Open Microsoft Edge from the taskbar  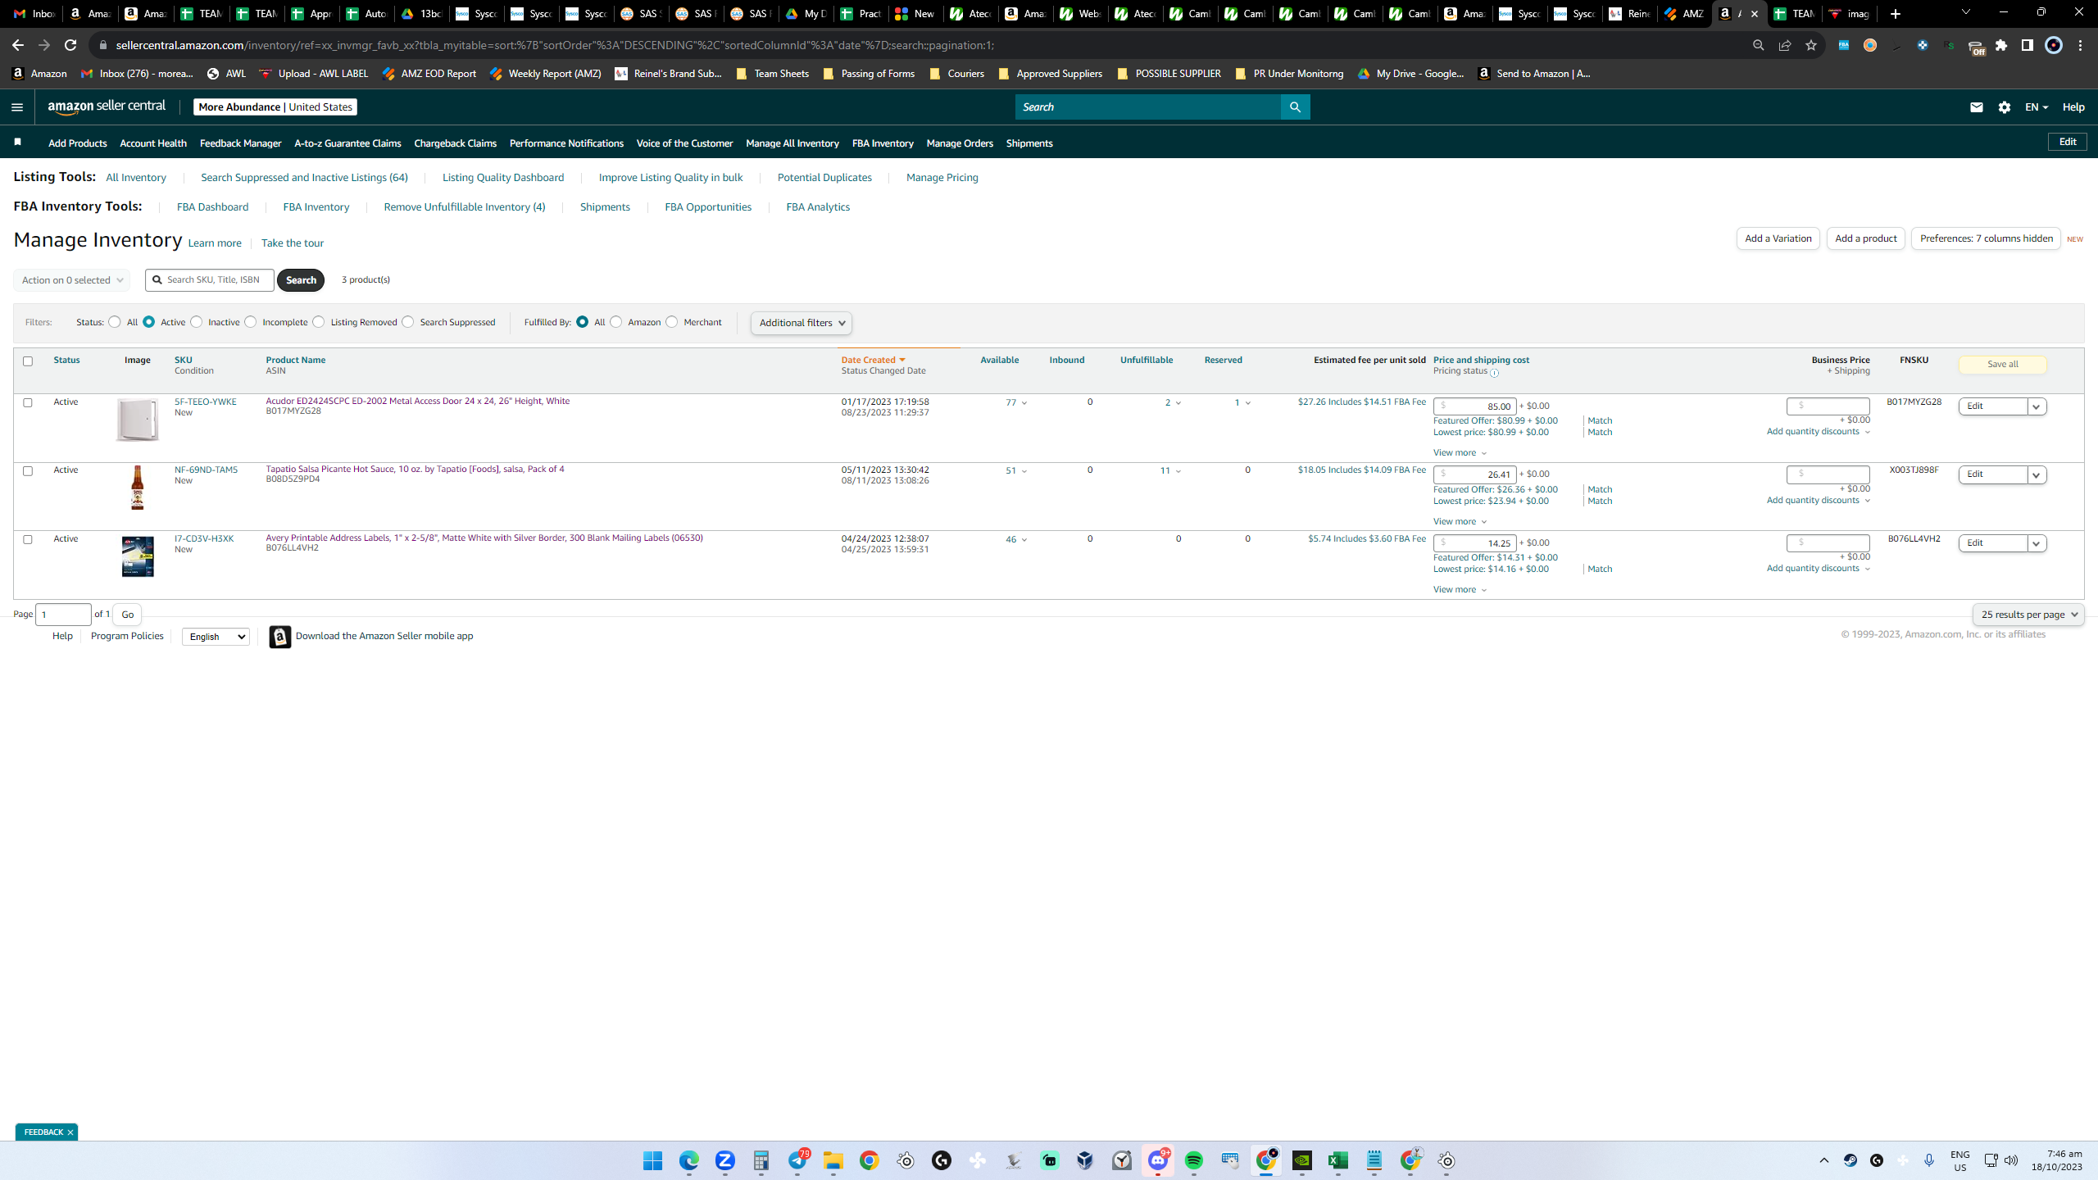688,1160
